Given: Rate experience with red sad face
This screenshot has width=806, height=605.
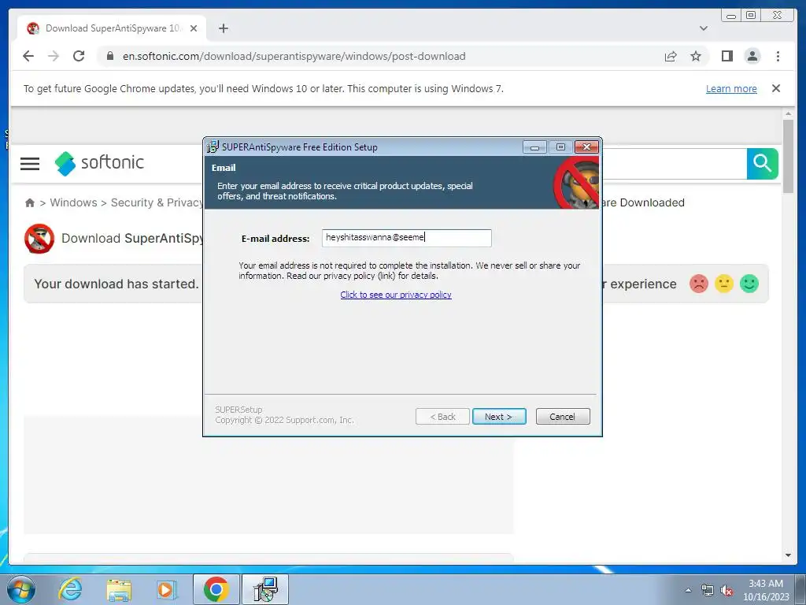Looking at the screenshot, I should click(x=699, y=284).
